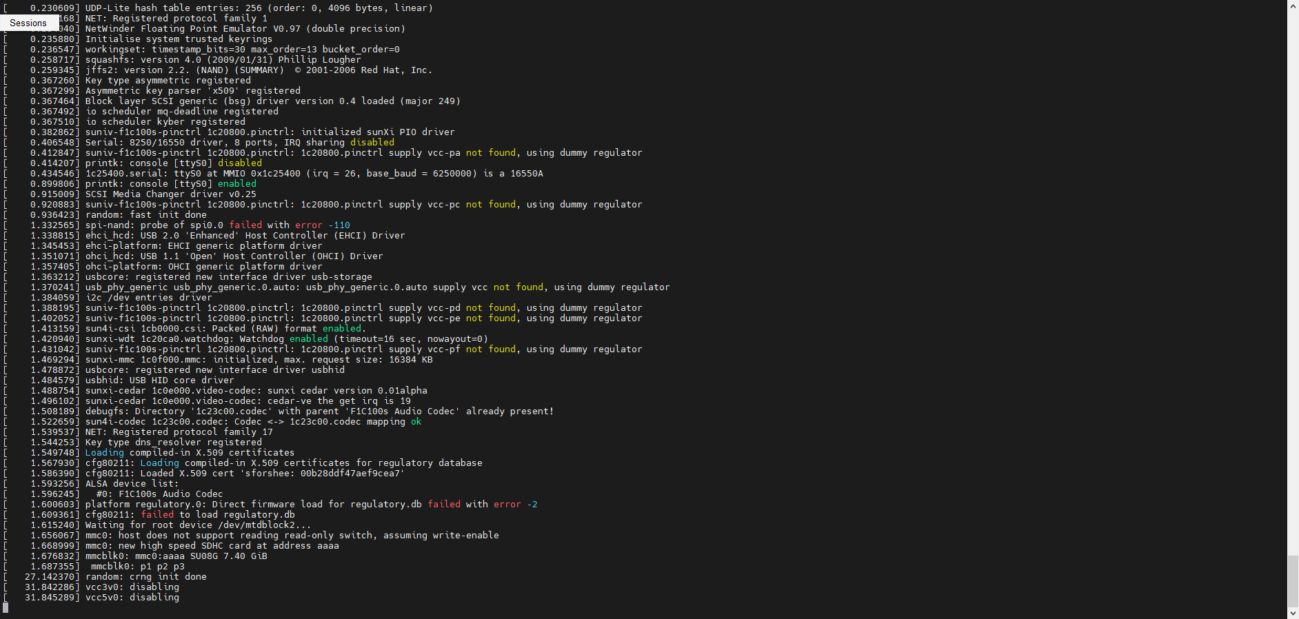1299x619 pixels.
Task: Click the red 'failed' in 'failed to load regulatory.db'
Action: coord(157,515)
